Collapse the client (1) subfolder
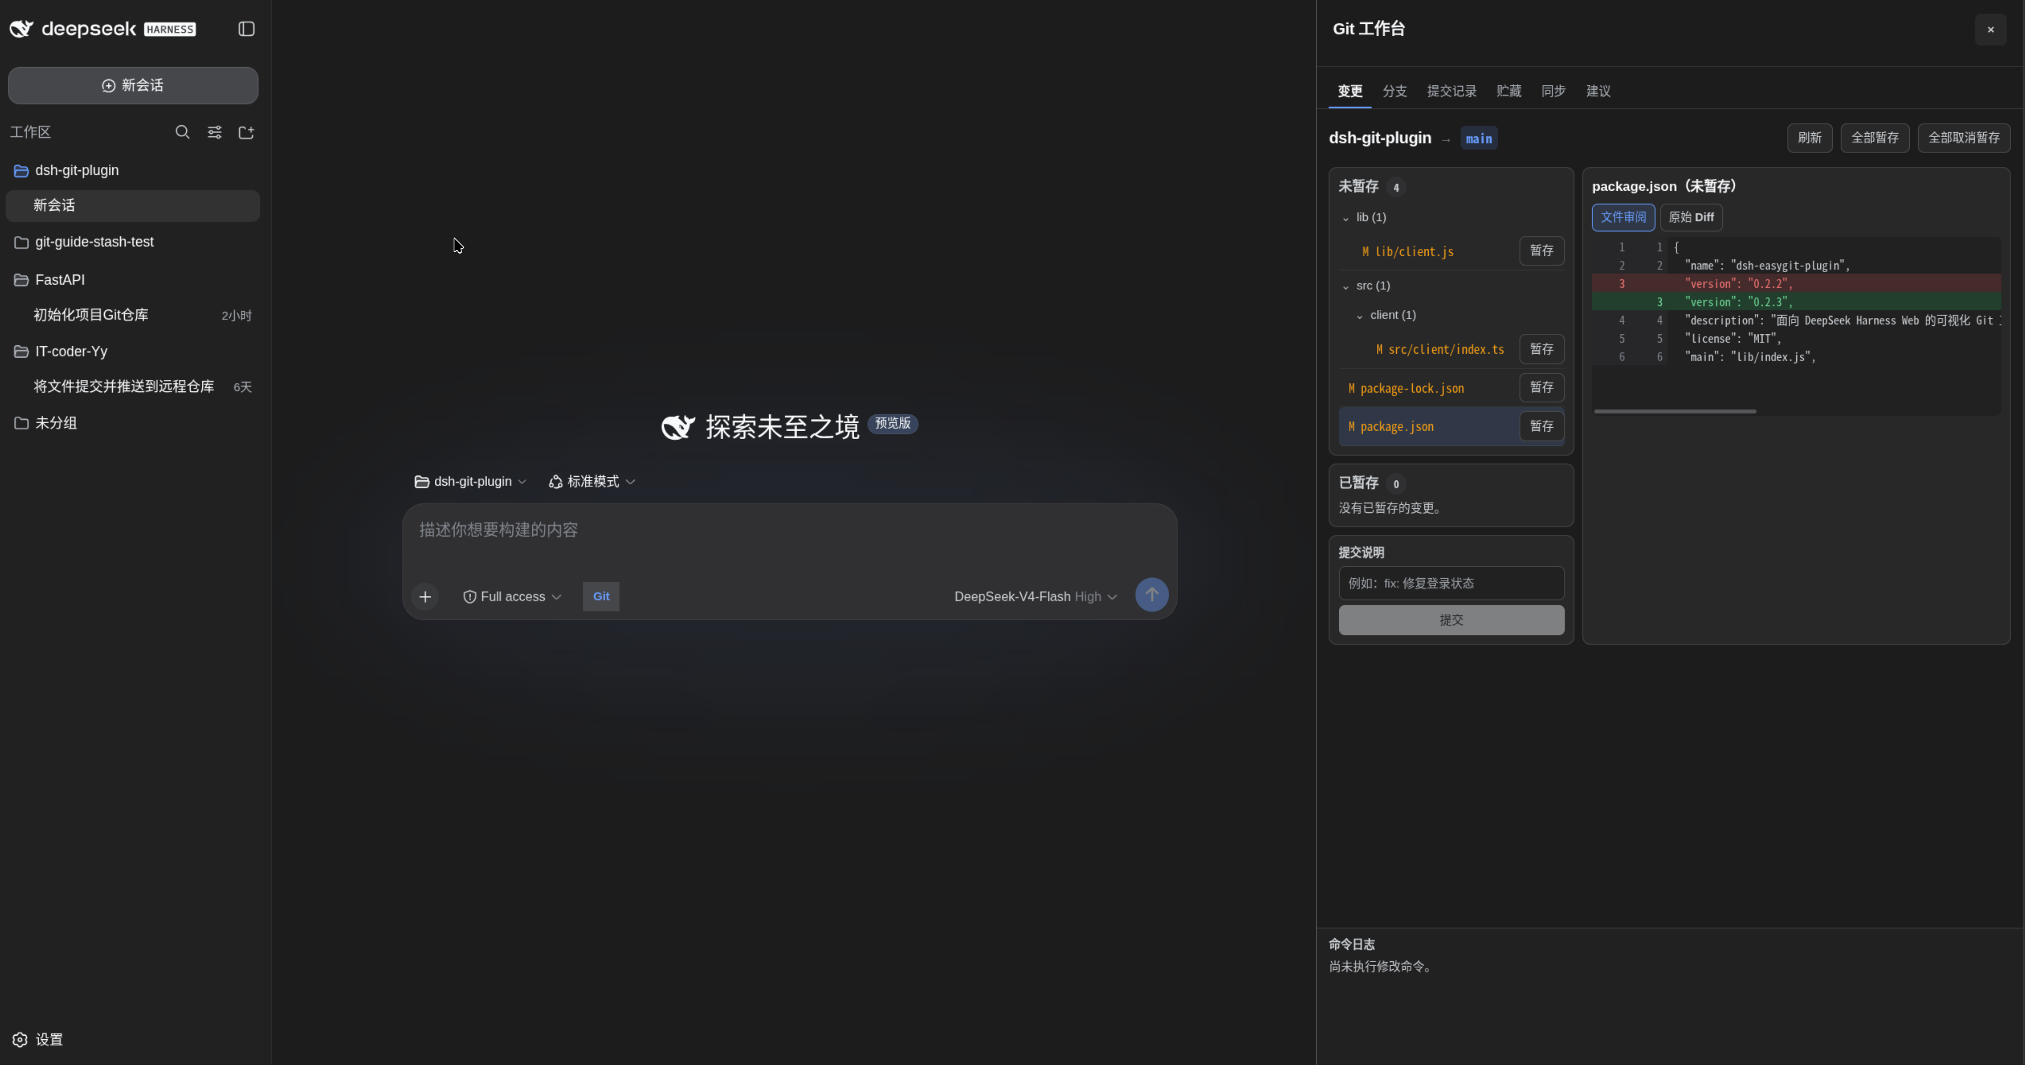Screen dimensions: 2025x1065 click(1360, 315)
